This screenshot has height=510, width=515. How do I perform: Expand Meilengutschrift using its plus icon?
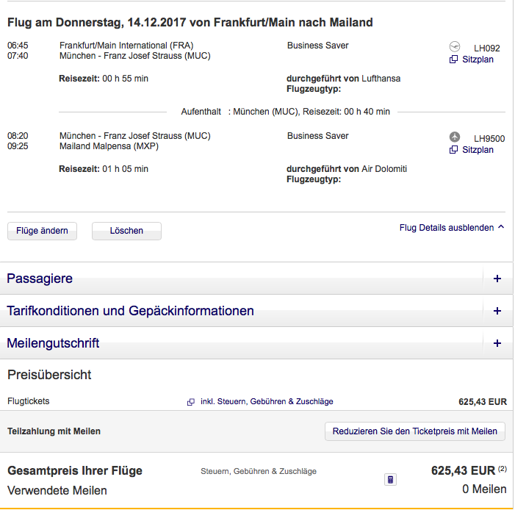point(497,344)
